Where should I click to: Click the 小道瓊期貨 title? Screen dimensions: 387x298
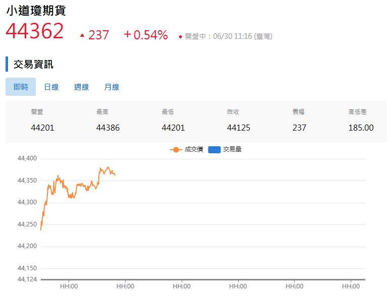(x=36, y=11)
